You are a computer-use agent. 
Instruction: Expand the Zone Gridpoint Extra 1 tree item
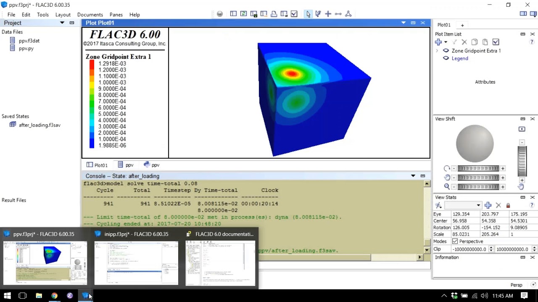[437, 51]
